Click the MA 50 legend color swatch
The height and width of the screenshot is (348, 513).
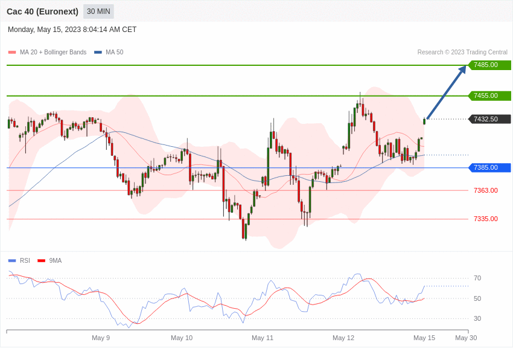point(98,52)
